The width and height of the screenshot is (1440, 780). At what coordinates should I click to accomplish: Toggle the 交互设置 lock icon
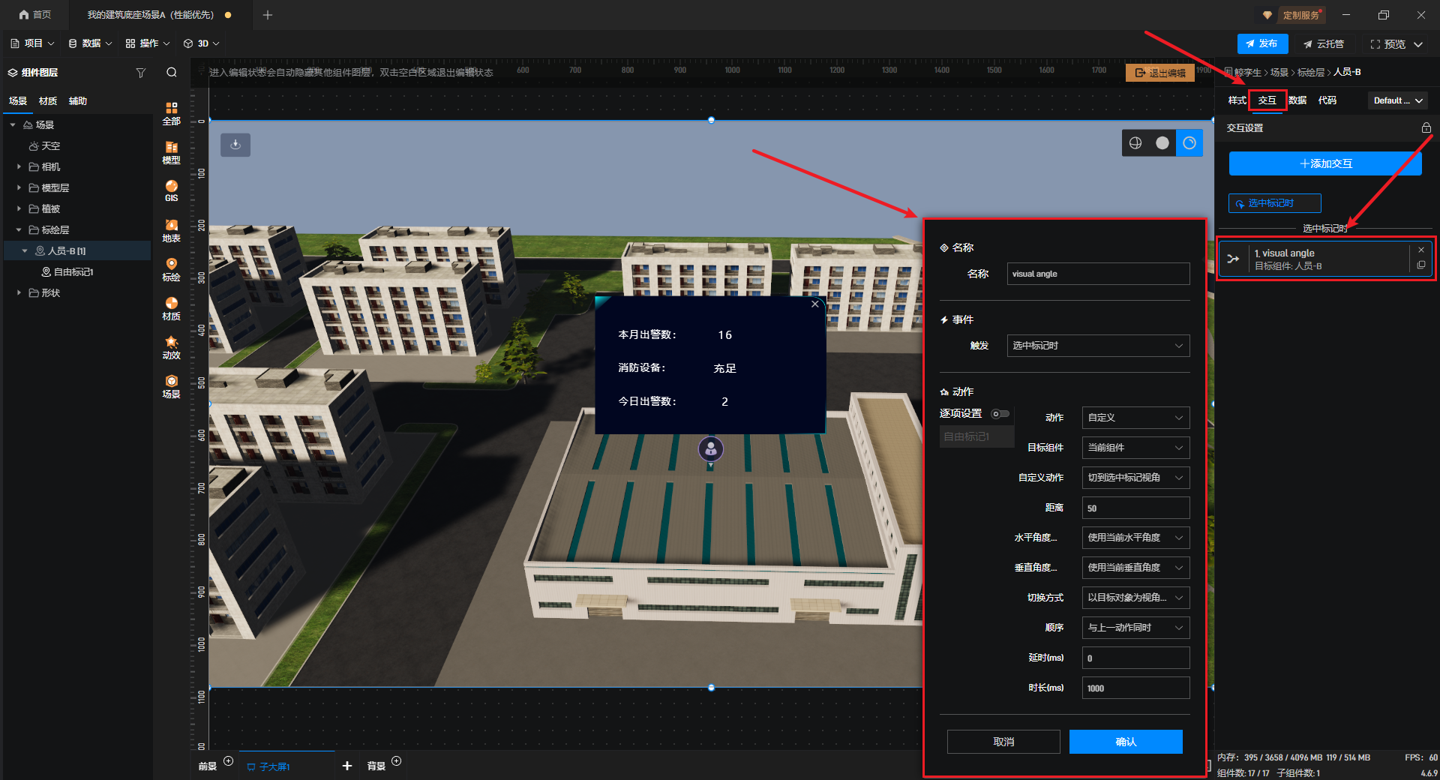tap(1426, 128)
